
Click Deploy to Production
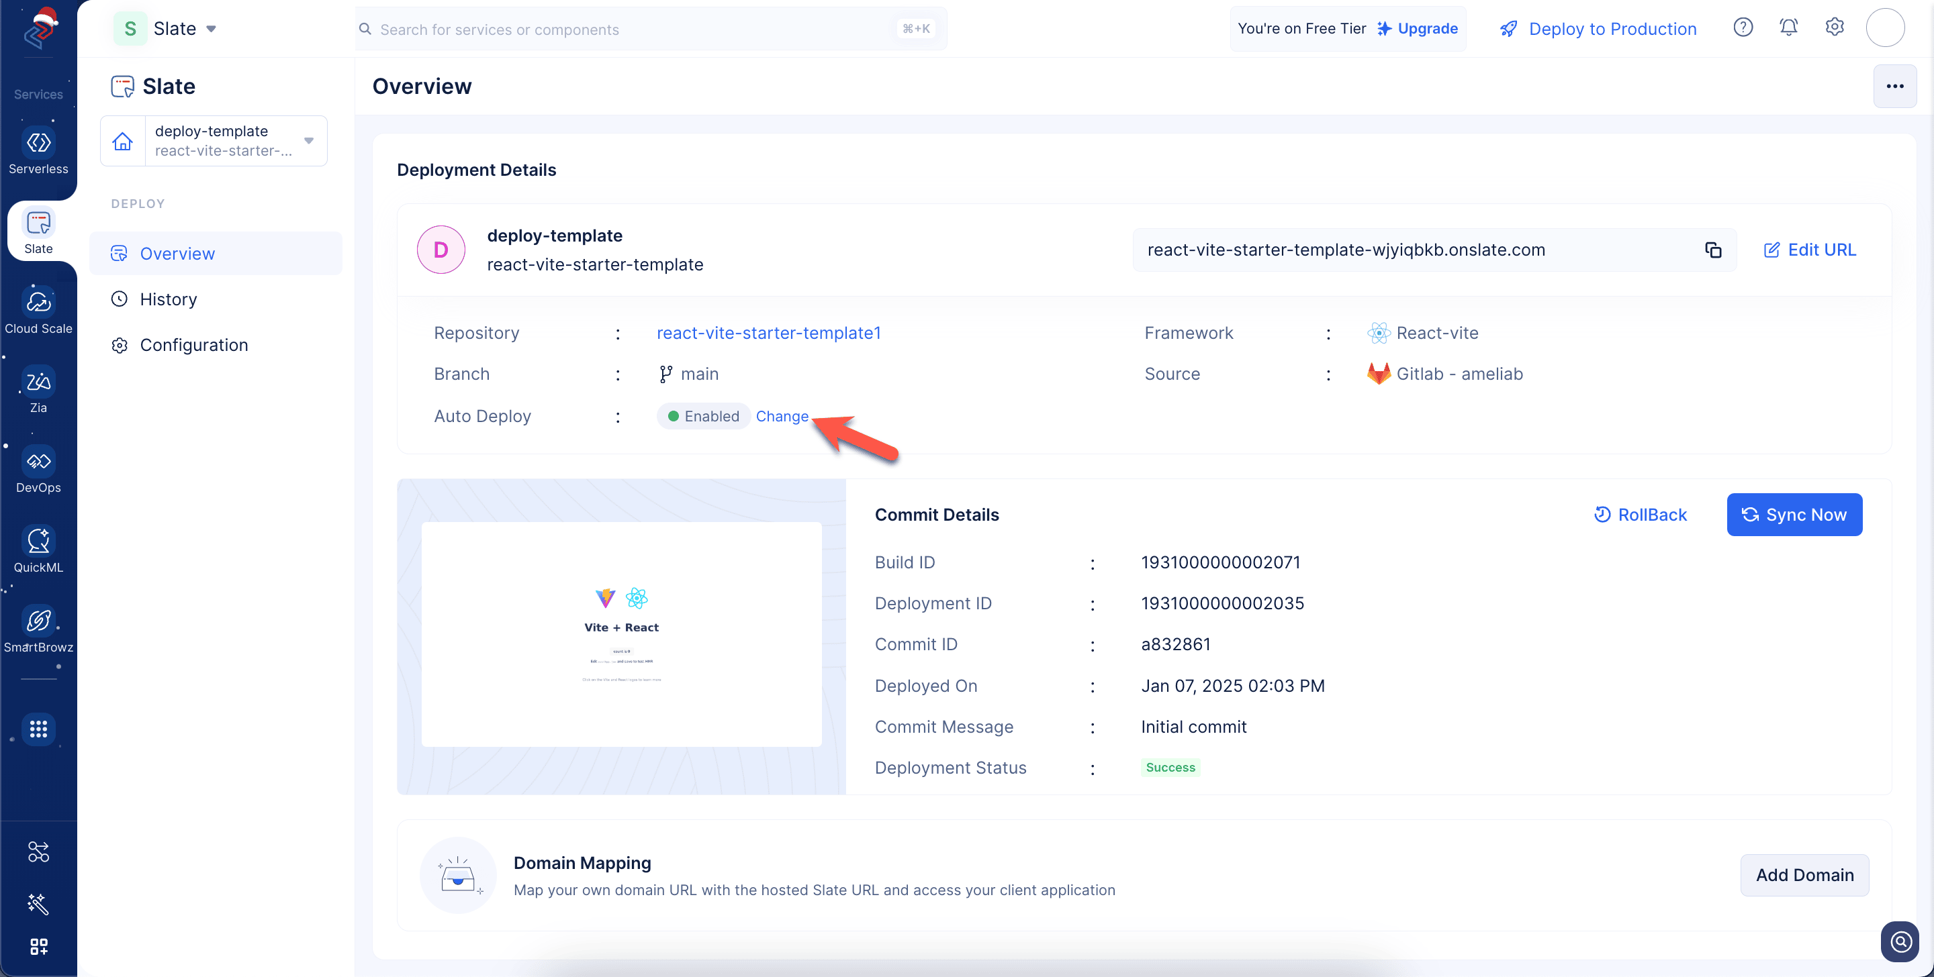(x=1598, y=28)
